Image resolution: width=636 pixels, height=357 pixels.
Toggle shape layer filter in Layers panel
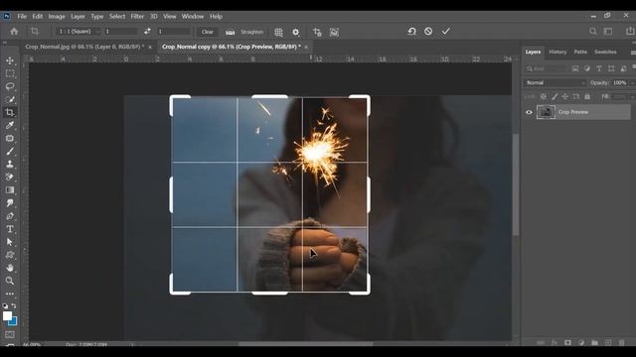pos(611,68)
